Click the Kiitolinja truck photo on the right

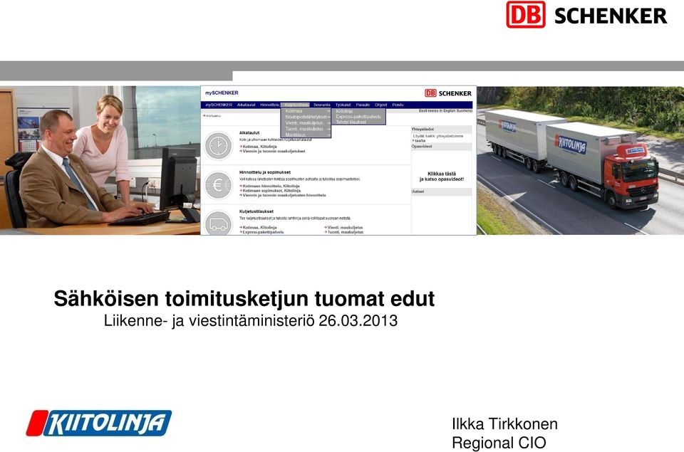coord(580,160)
